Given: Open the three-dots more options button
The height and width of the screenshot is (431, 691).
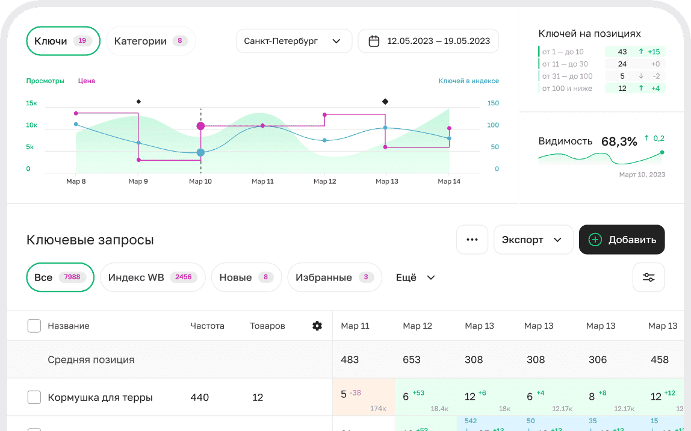Looking at the screenshot, I should pyautogui.click(x=472, y=240).
